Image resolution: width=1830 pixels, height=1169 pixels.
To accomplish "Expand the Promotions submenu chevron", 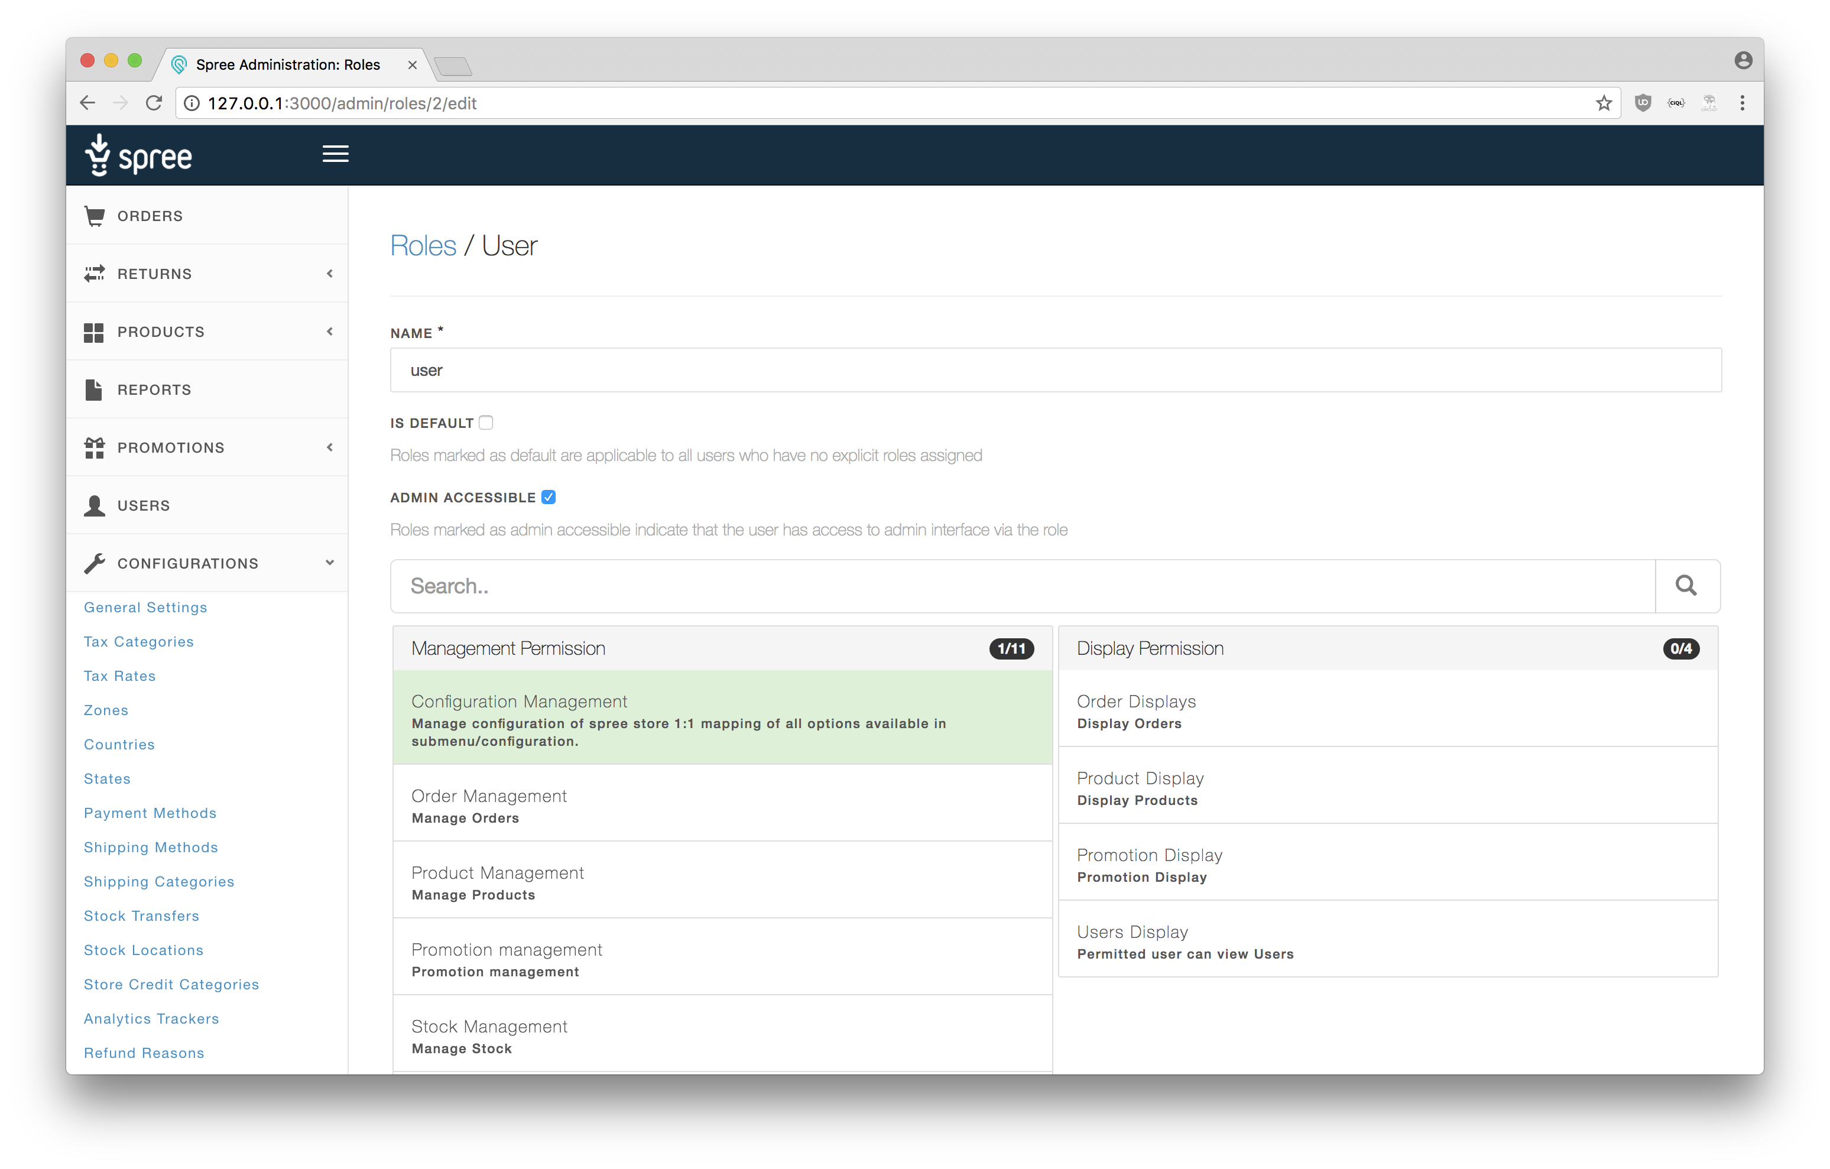I will [330, 447].
